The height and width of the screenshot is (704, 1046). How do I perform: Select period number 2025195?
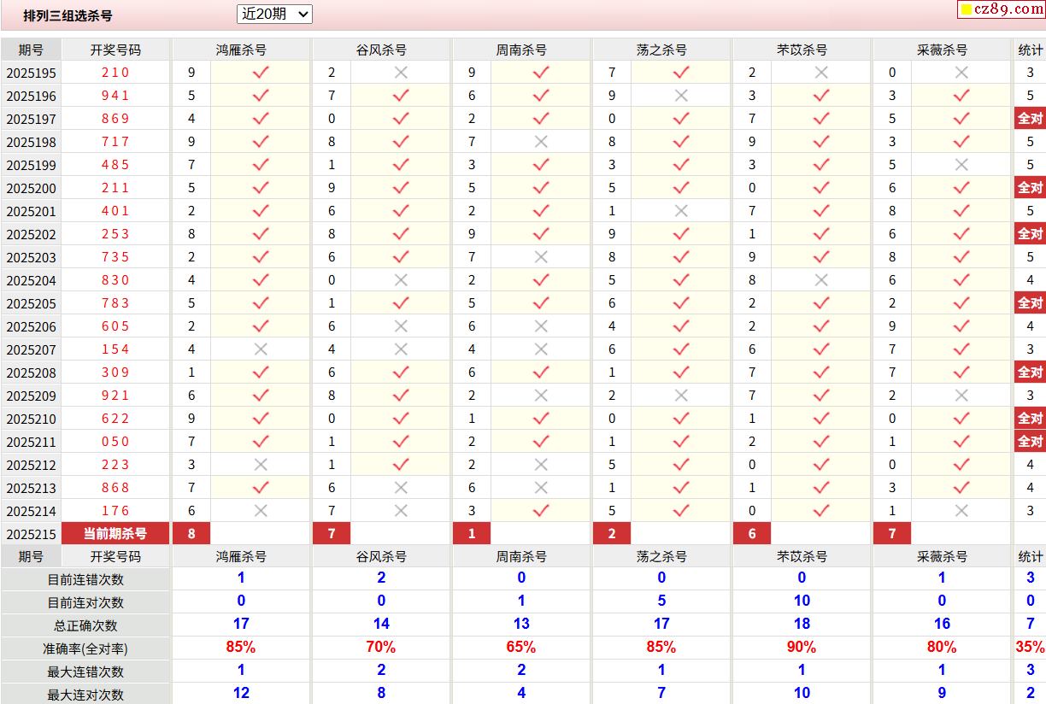pos(31,73)
